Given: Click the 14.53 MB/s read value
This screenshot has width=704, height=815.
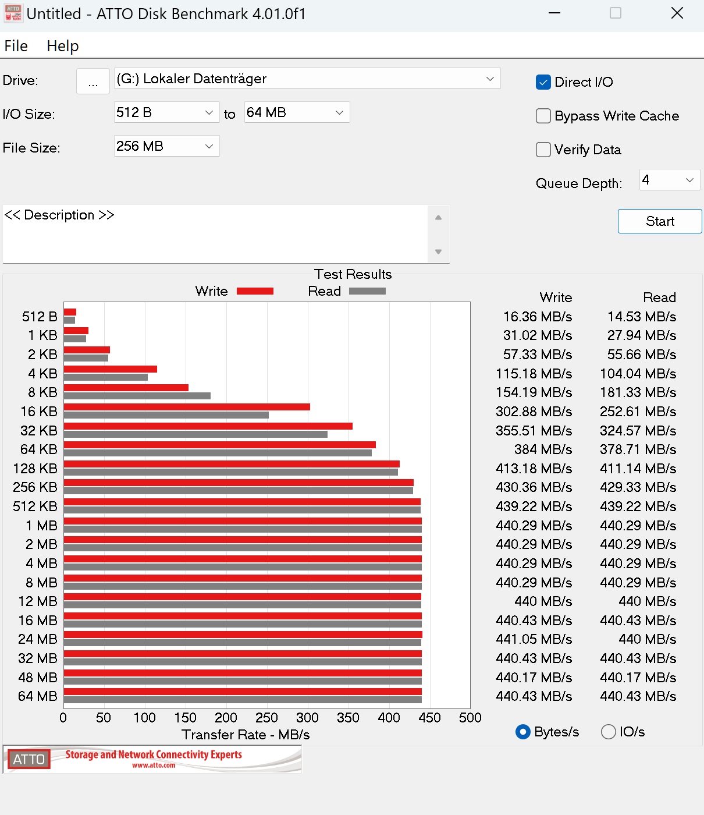Looking at the screenshot, I should click(642, 317).
